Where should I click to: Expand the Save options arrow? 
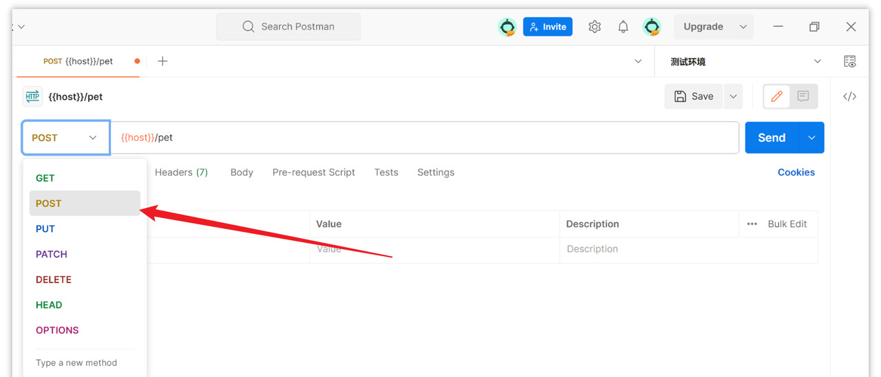[733, 96]
